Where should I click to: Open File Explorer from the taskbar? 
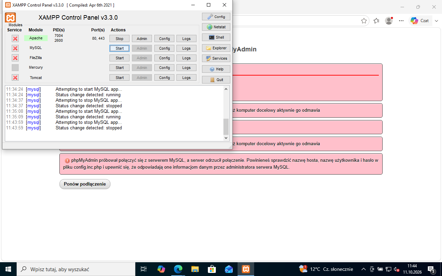pyautogui.click(x=195, y=269)
